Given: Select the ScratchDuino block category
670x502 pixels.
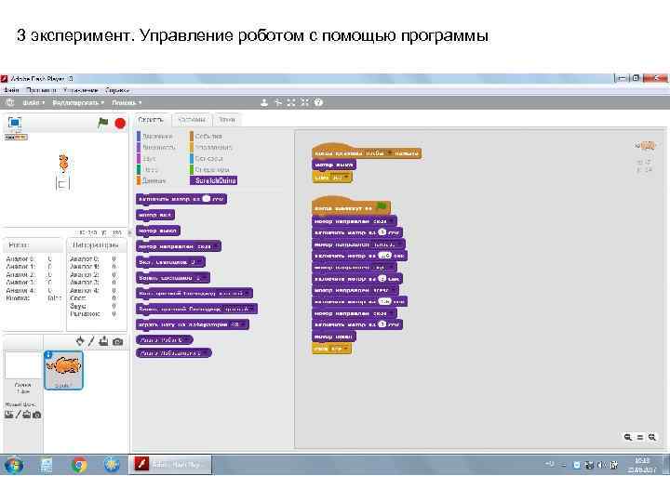Looking at the screenshot, I should (x=215, y=180).
